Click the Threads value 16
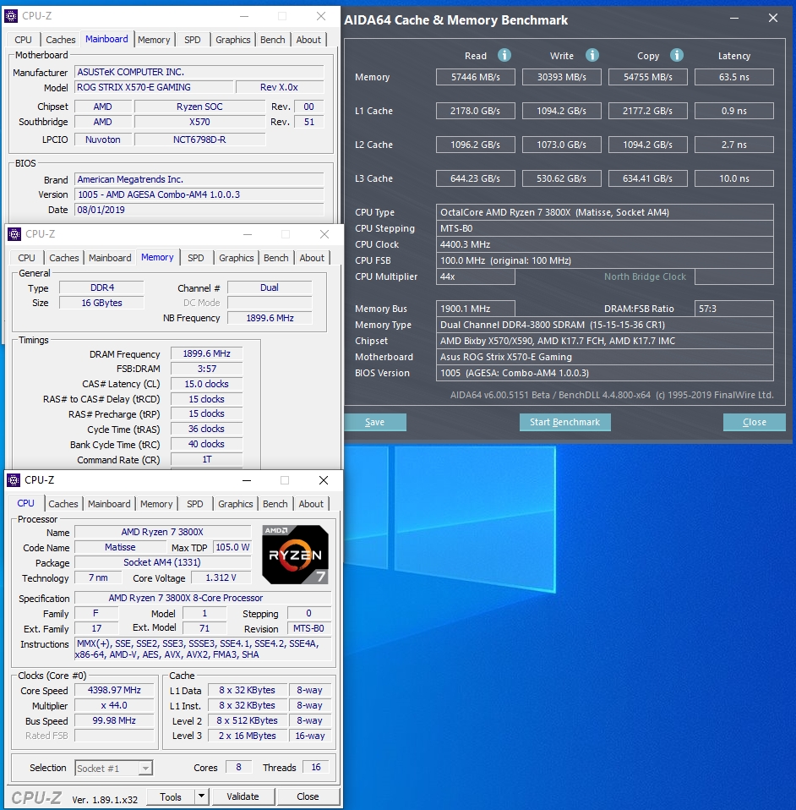The image size is (796, 810). point(316,767)
